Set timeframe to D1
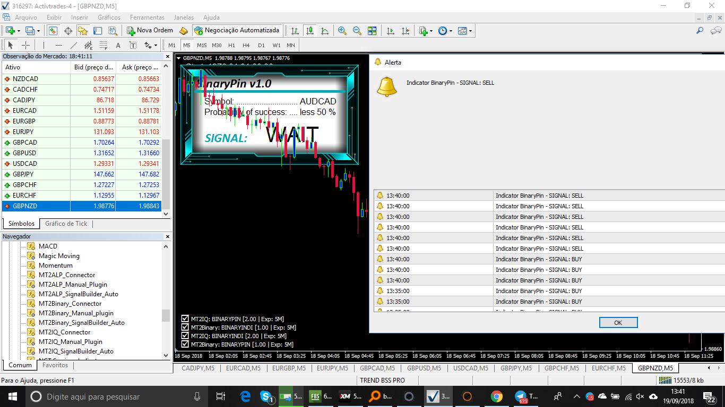 [x=261, y=45]
